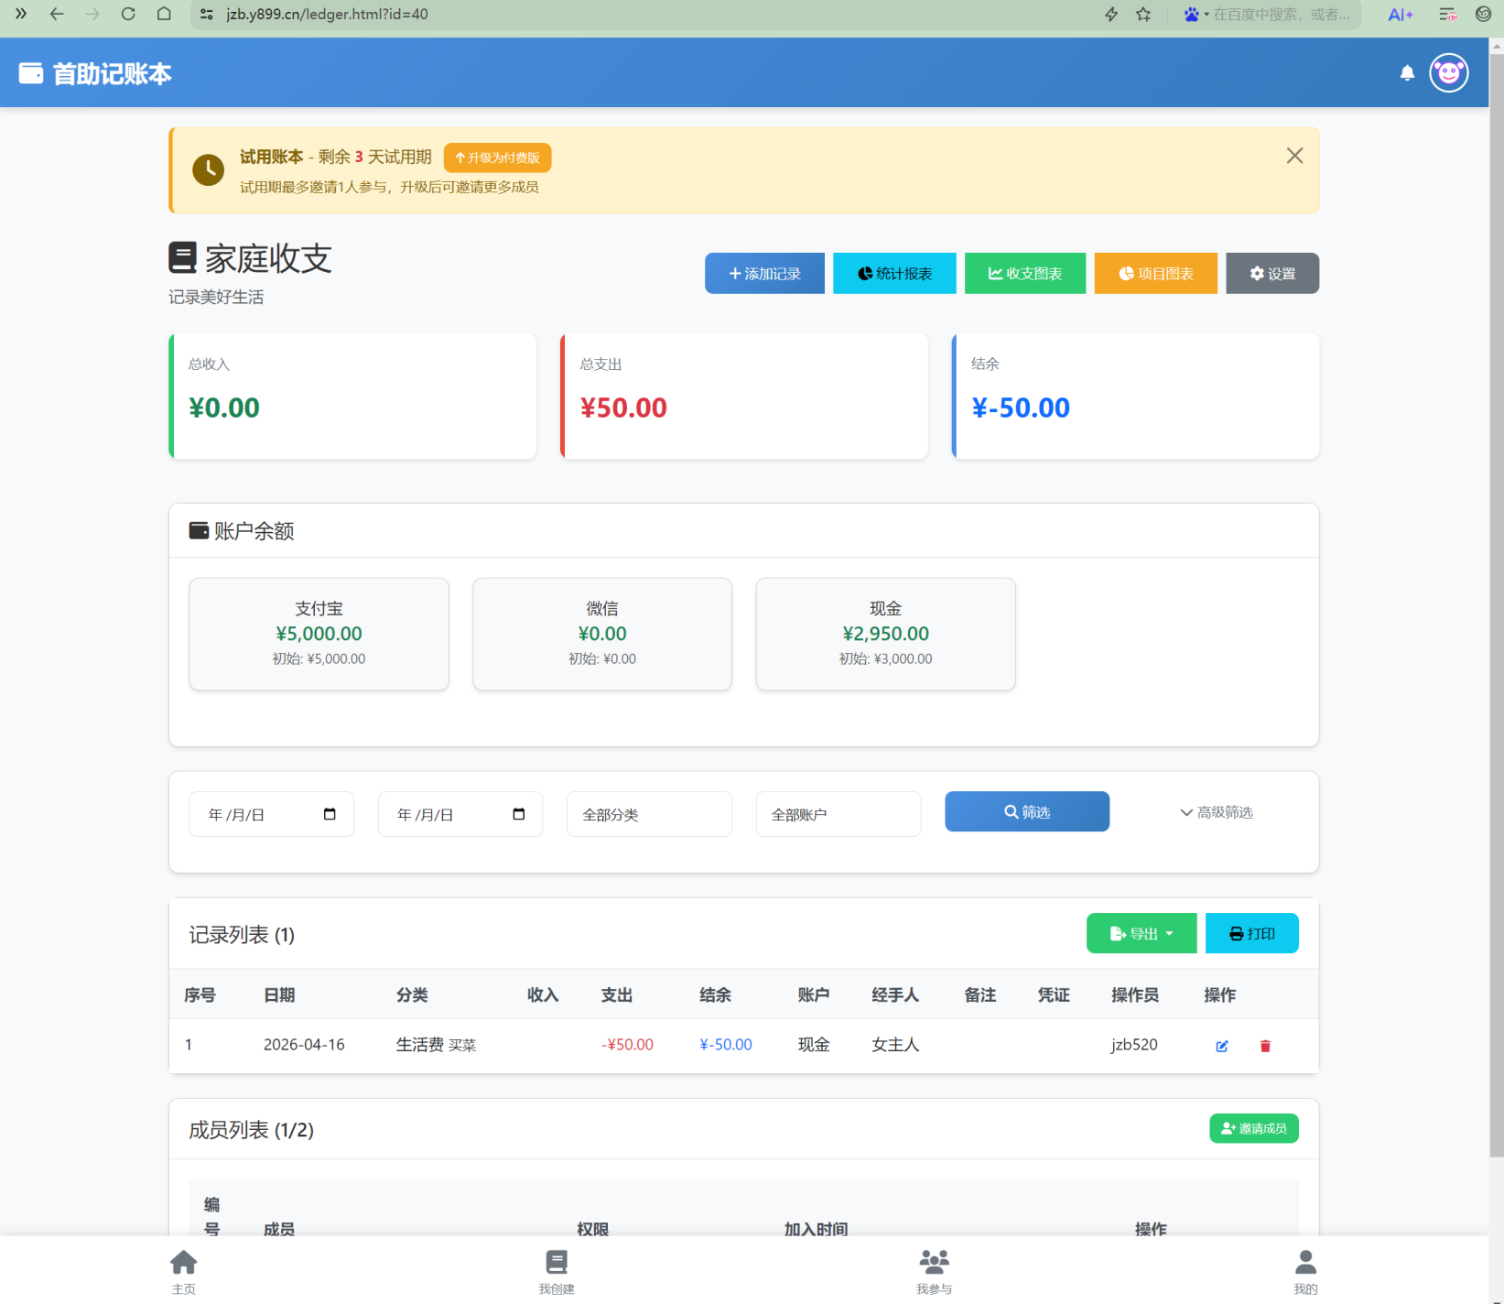The width and height of the screenshot is (1504, 1304).
Task: Dismiss the trial notice banner
Action: [x=1294, y=156]
